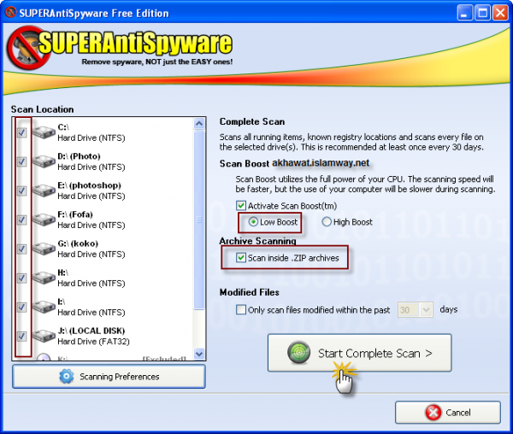Click the SUPERAntiSpyware title bar icon

pyautogui.click(x=10, y=13)
